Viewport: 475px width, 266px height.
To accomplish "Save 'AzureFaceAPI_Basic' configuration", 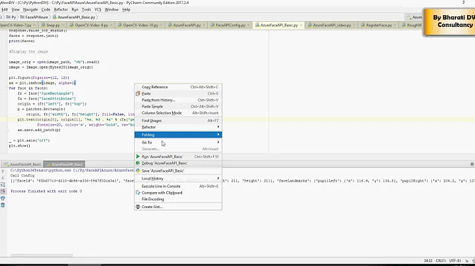I will pyautogui.click(x=178, y=171).
